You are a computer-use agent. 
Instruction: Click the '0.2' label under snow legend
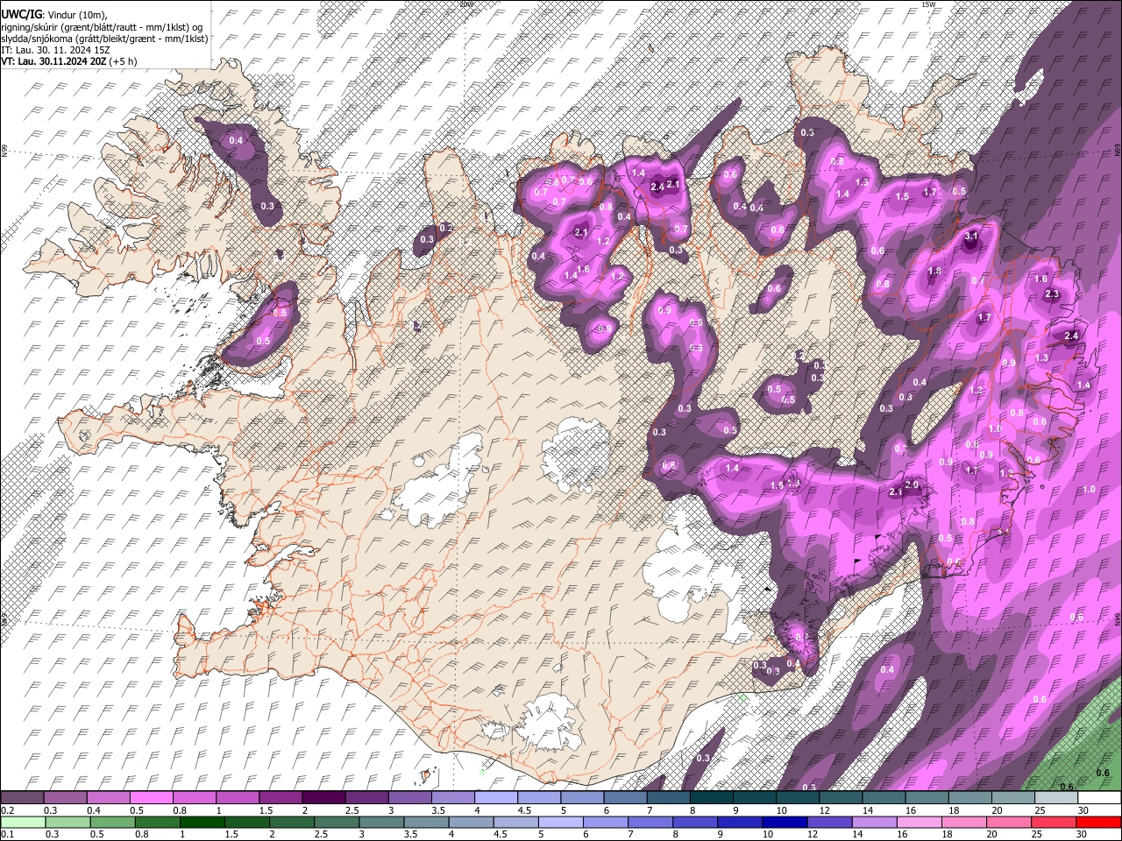[x=7, y=810]
